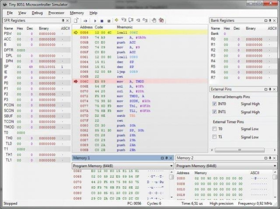Image resolution: width=280 pixels, height=209 pixels.
Task: Select the instruction at address 0068 ljmp
Action: tap(140, 72)
